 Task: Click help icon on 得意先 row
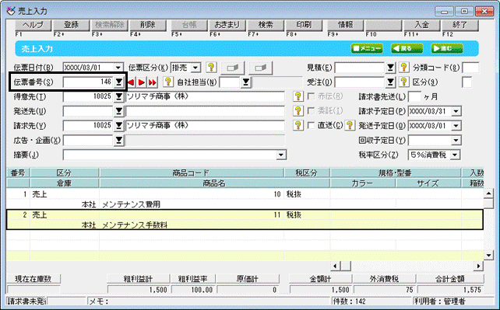(x=298, y=96)
